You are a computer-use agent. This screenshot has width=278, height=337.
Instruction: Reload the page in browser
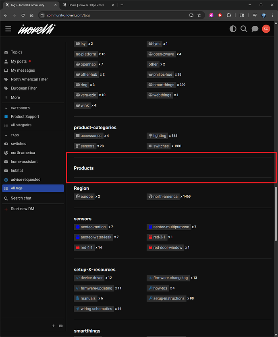(23, 15)
